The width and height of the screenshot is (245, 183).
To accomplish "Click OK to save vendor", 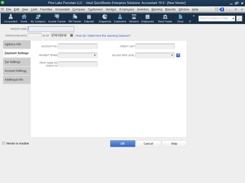I will click(123, 144).
